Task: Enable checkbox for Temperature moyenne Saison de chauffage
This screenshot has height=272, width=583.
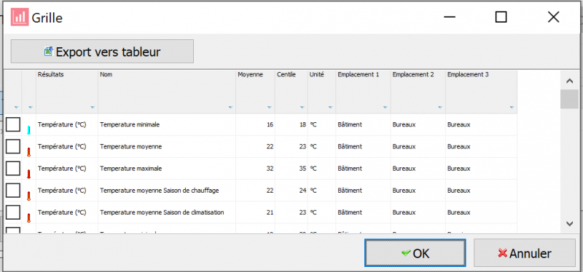Action: pos(13,191)
